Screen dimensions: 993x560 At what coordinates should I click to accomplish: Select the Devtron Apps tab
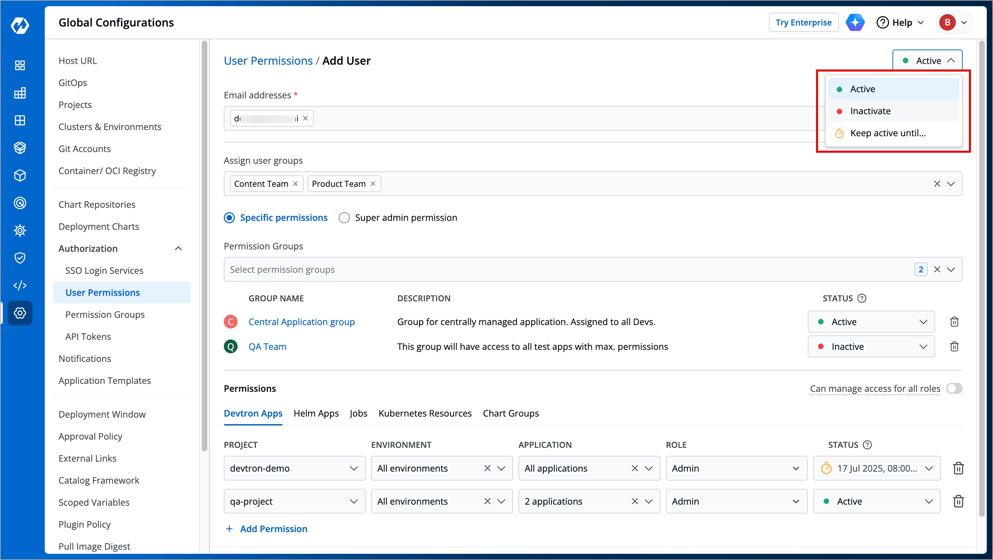[253, 413]
